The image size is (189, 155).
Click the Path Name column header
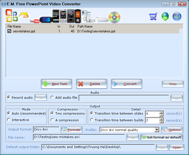coord(85,26)
